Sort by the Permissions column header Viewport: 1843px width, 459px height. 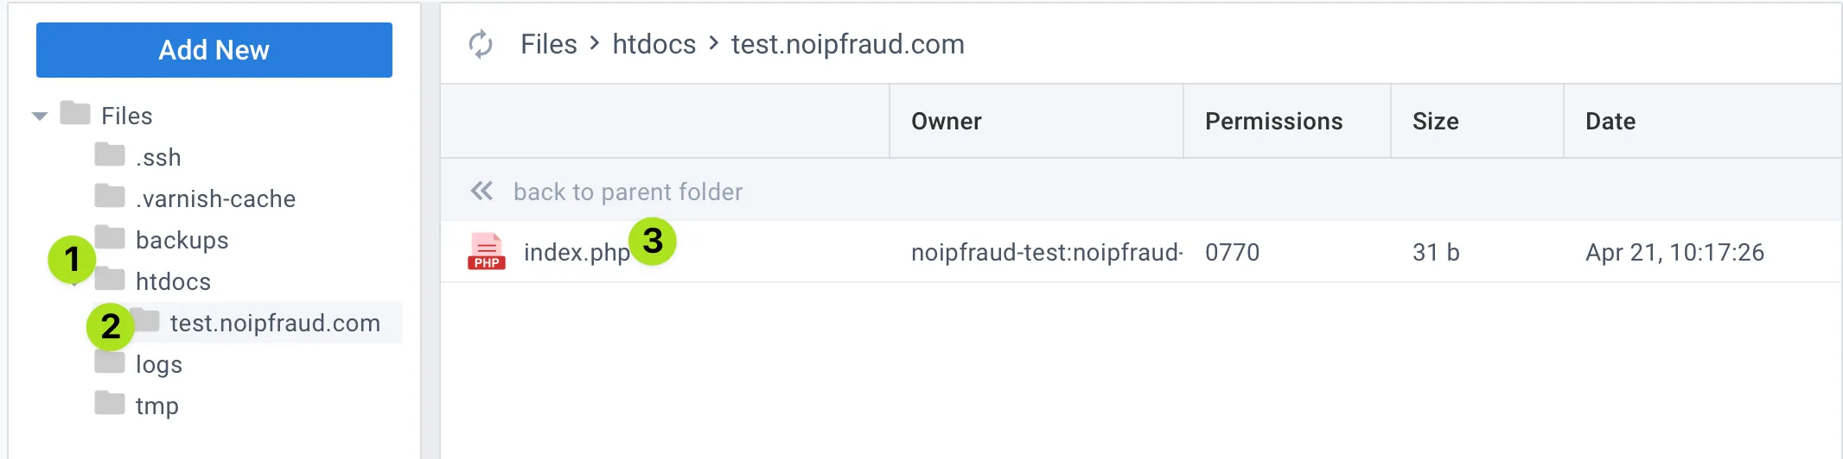[1274, 122]
